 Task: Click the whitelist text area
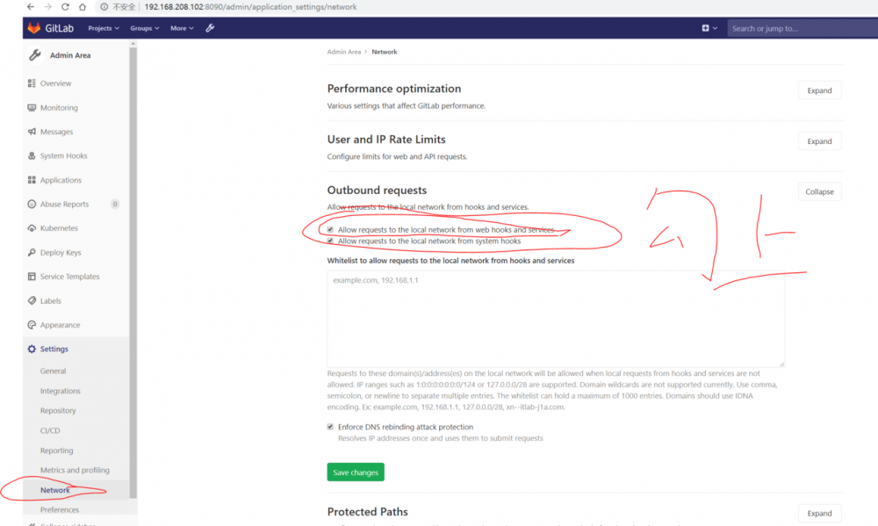(x=556, y=318)
